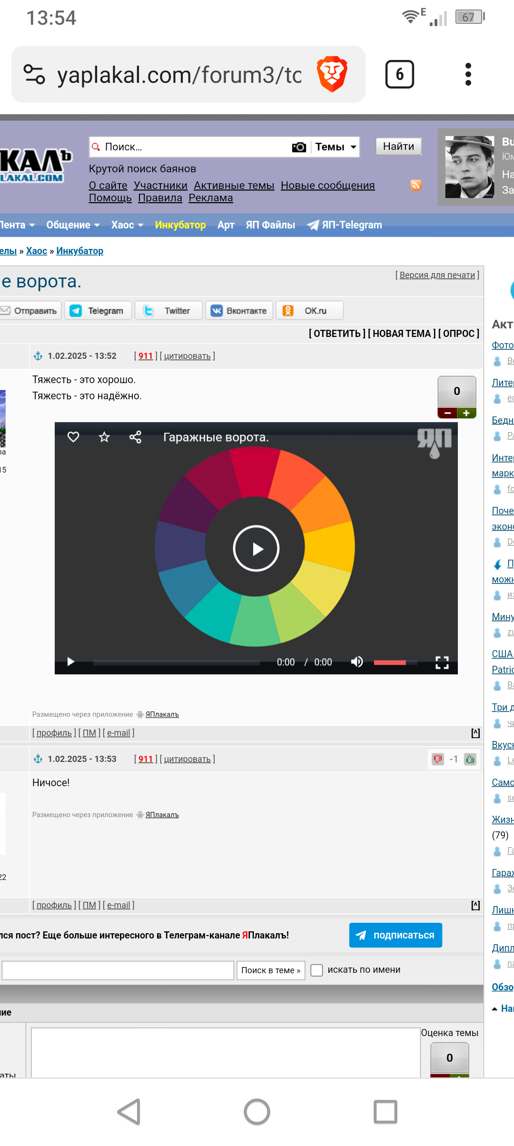
Task: Expand the 'Темы' search scope dropdown
Action: pyautogui.click(x=336, y=147)
